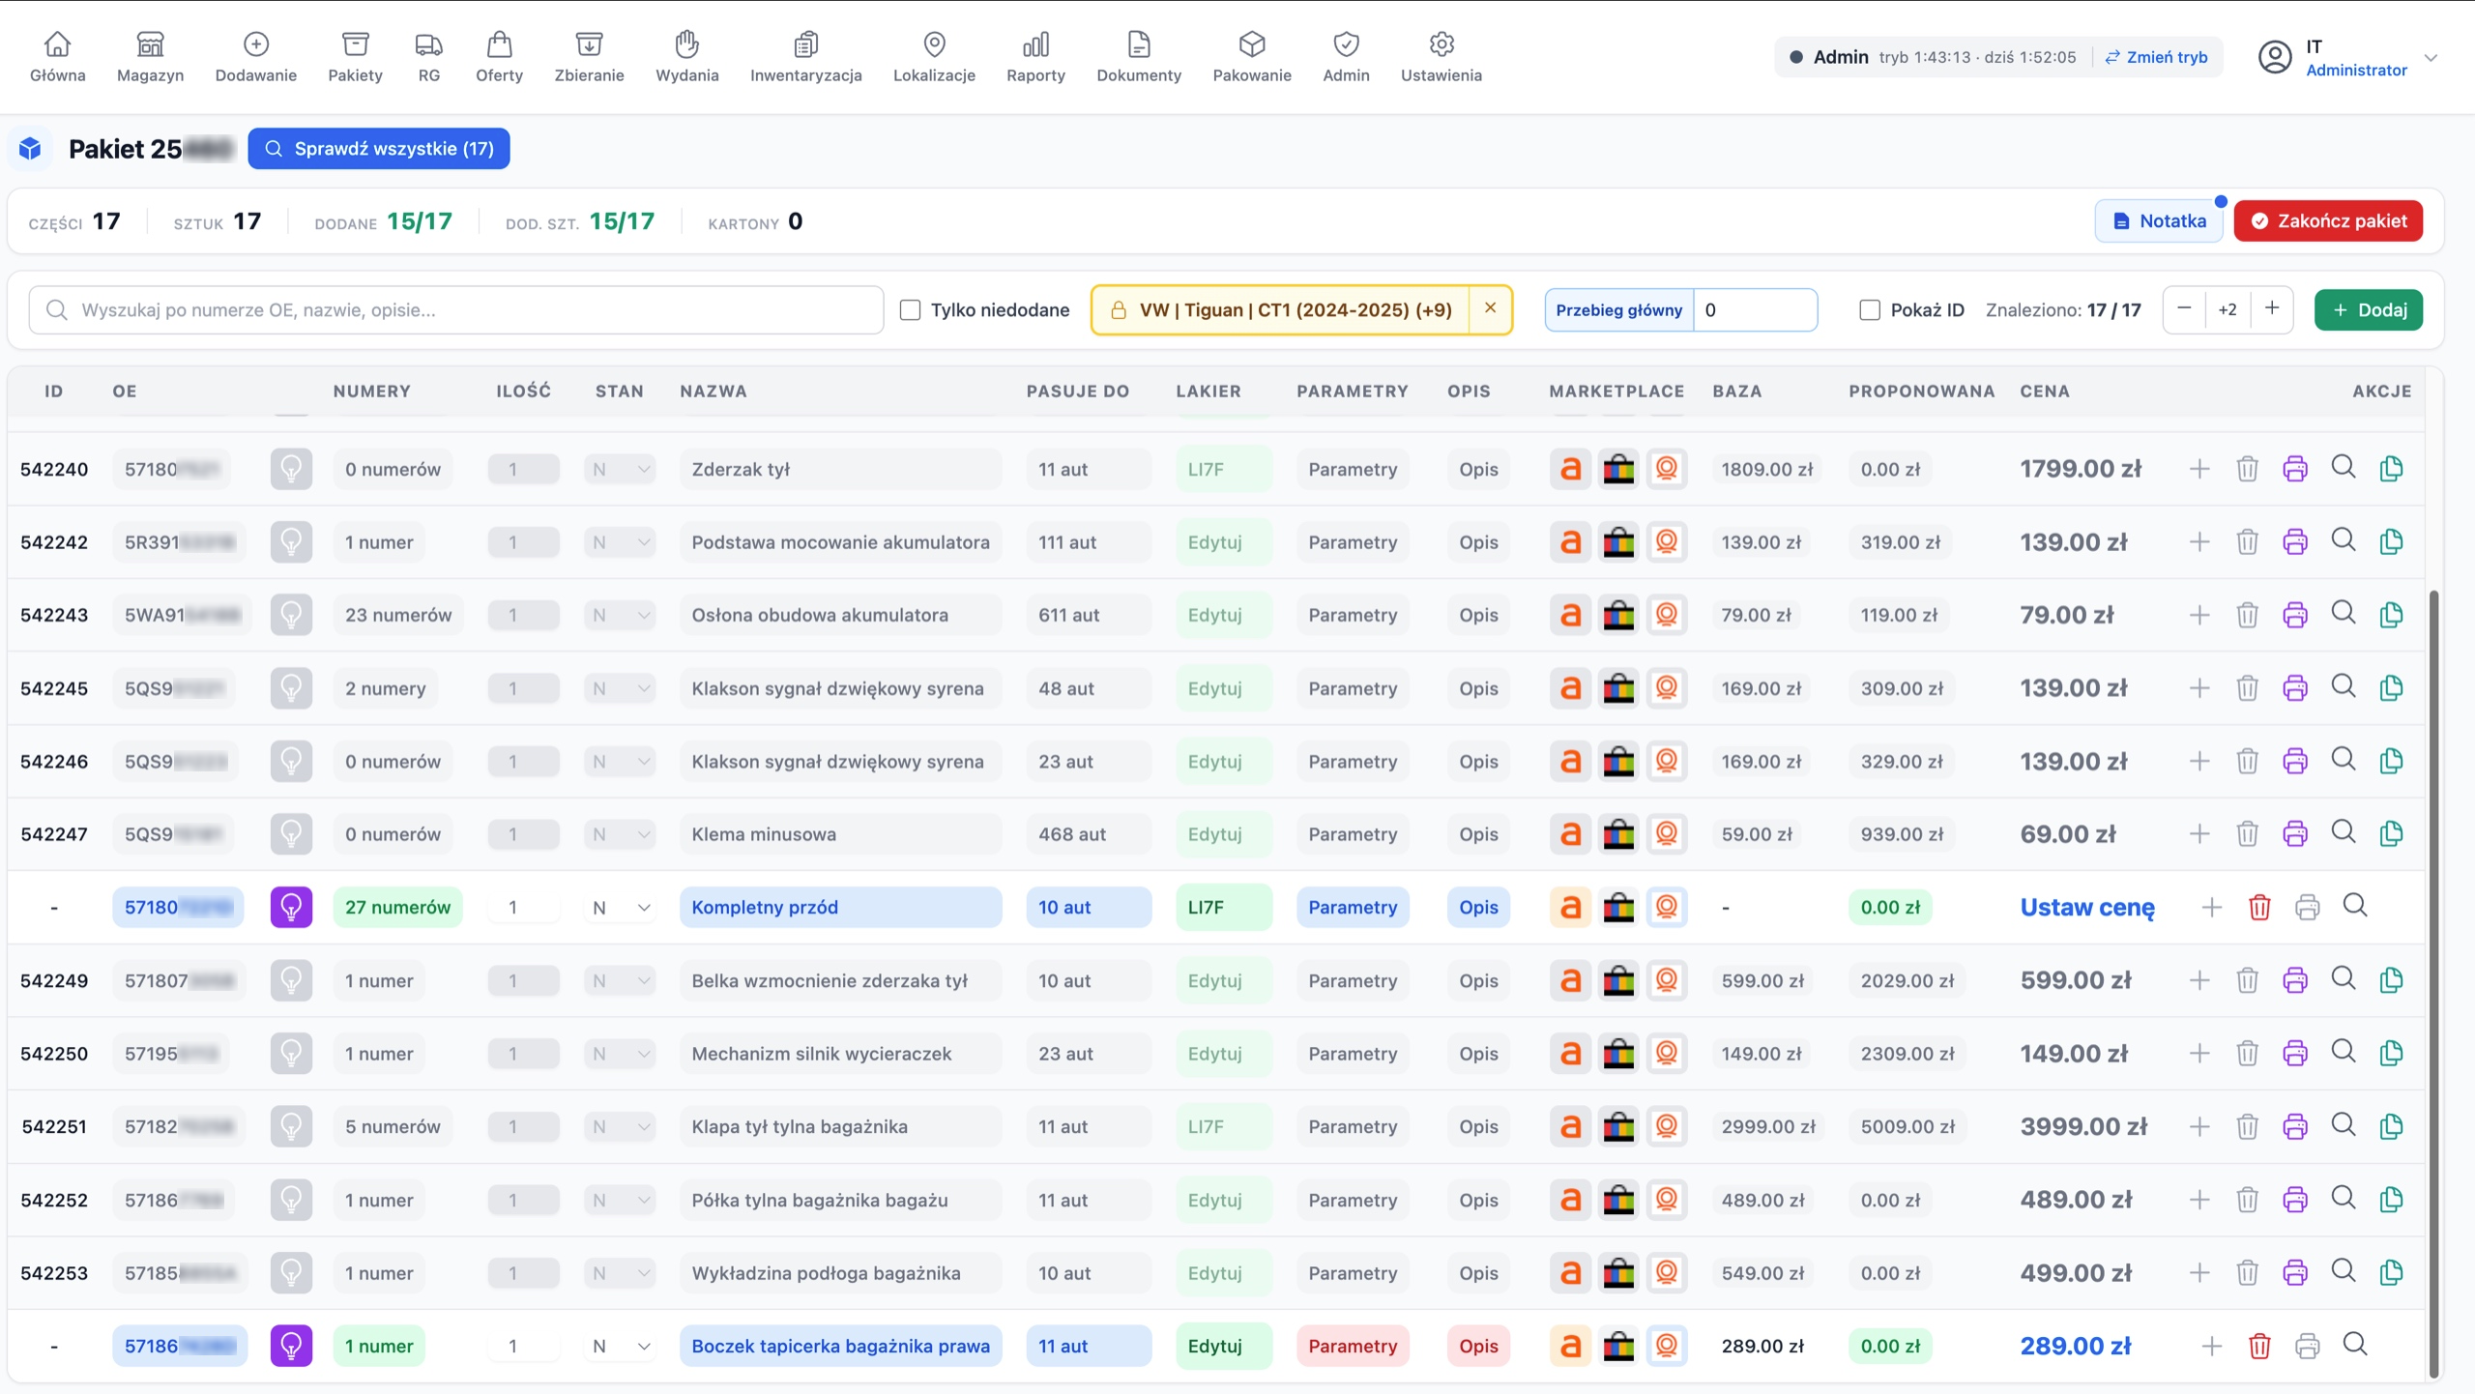Print icon in Mechanizm silnik wycieraczek row
Viewport: 2475px width, 1394px height.
click(x=2295, y=1053)
